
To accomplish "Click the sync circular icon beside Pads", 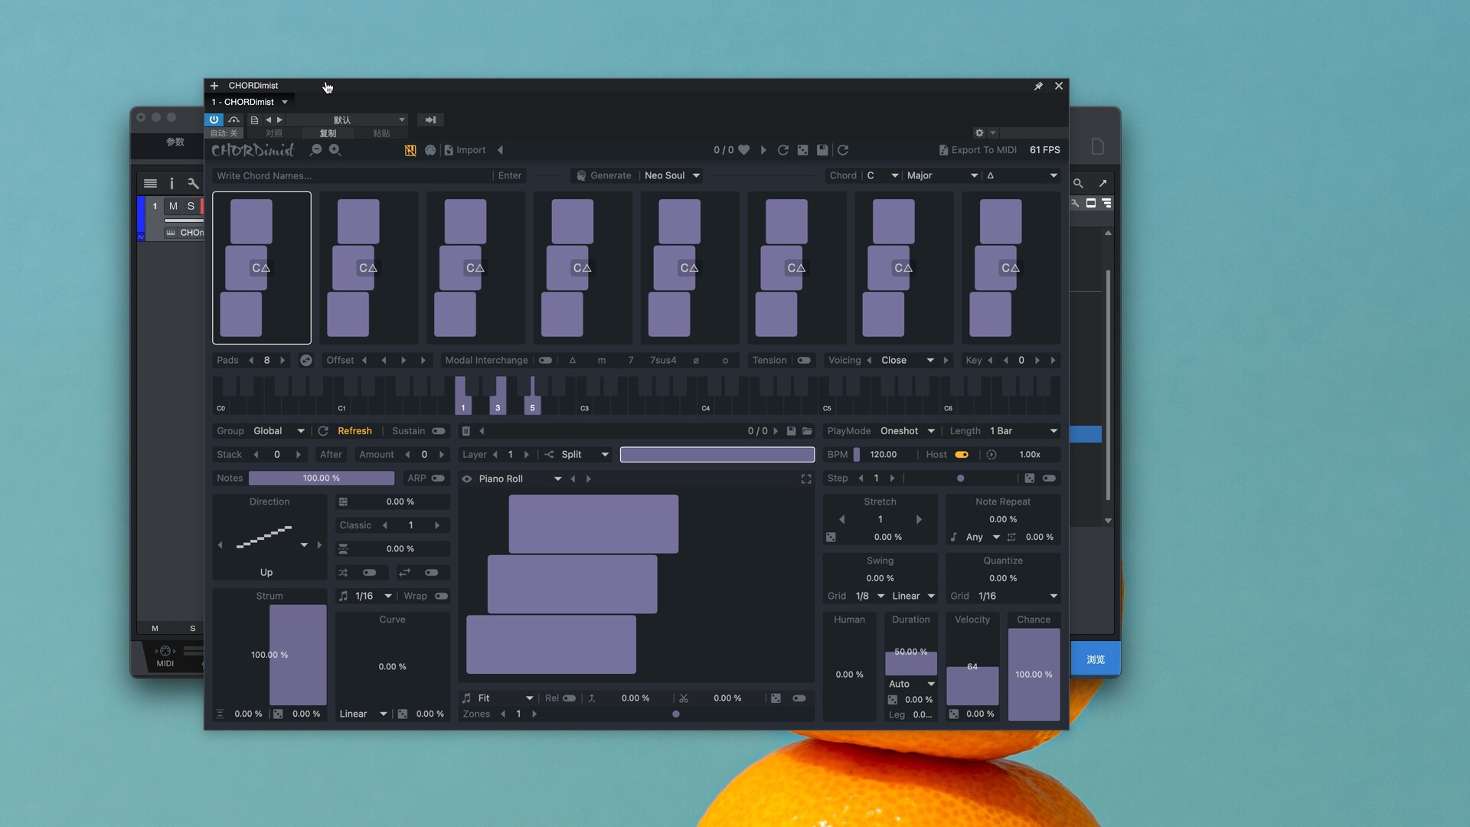I will coord(305,360).
